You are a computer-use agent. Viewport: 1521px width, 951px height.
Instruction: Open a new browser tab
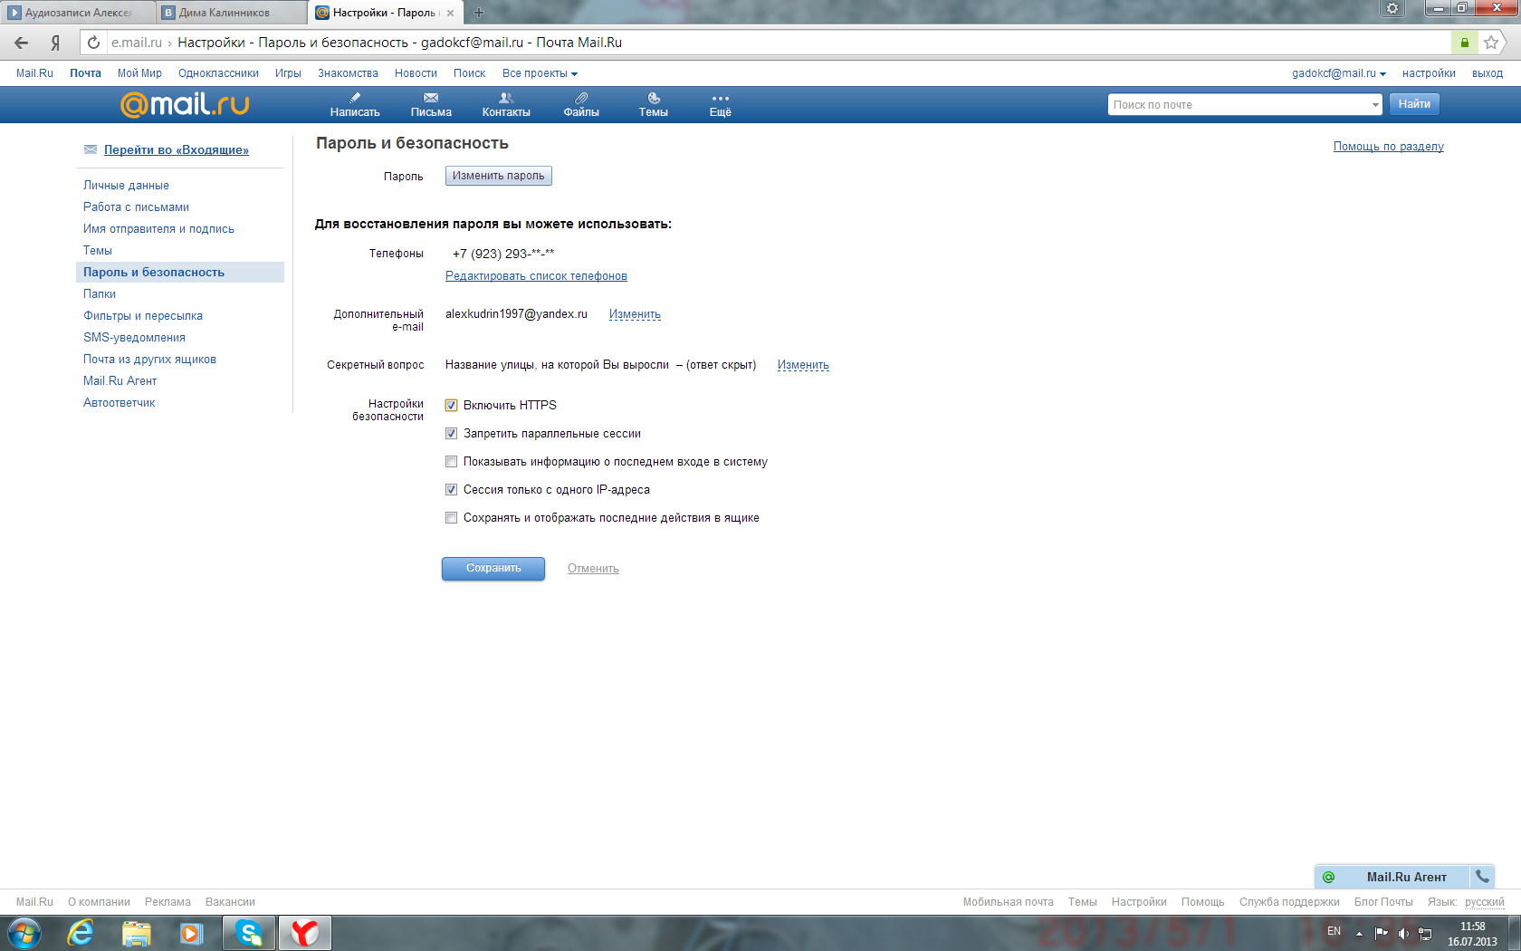[x=479, y=13]
